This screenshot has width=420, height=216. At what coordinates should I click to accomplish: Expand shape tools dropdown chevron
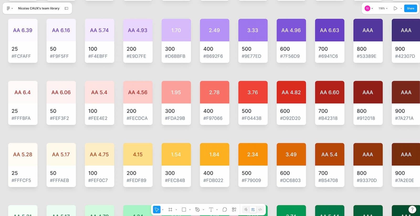click(x=190, y=210)
